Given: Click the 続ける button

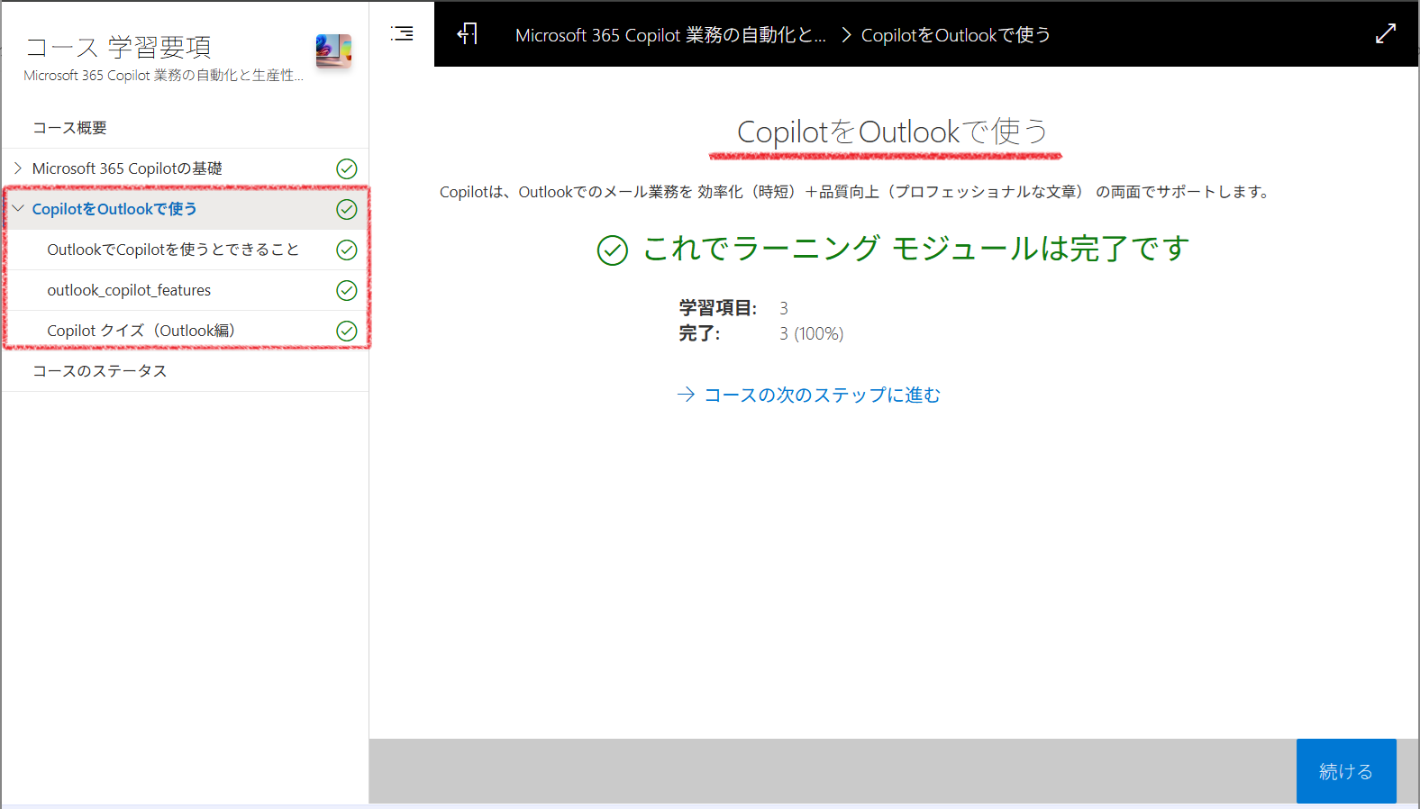Looking at the screenshot, I should [1346, 771].
